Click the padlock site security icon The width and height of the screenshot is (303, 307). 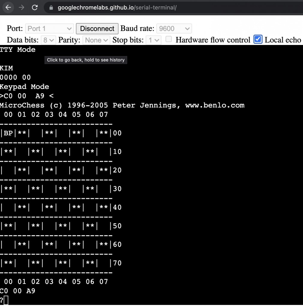[51, 8]
